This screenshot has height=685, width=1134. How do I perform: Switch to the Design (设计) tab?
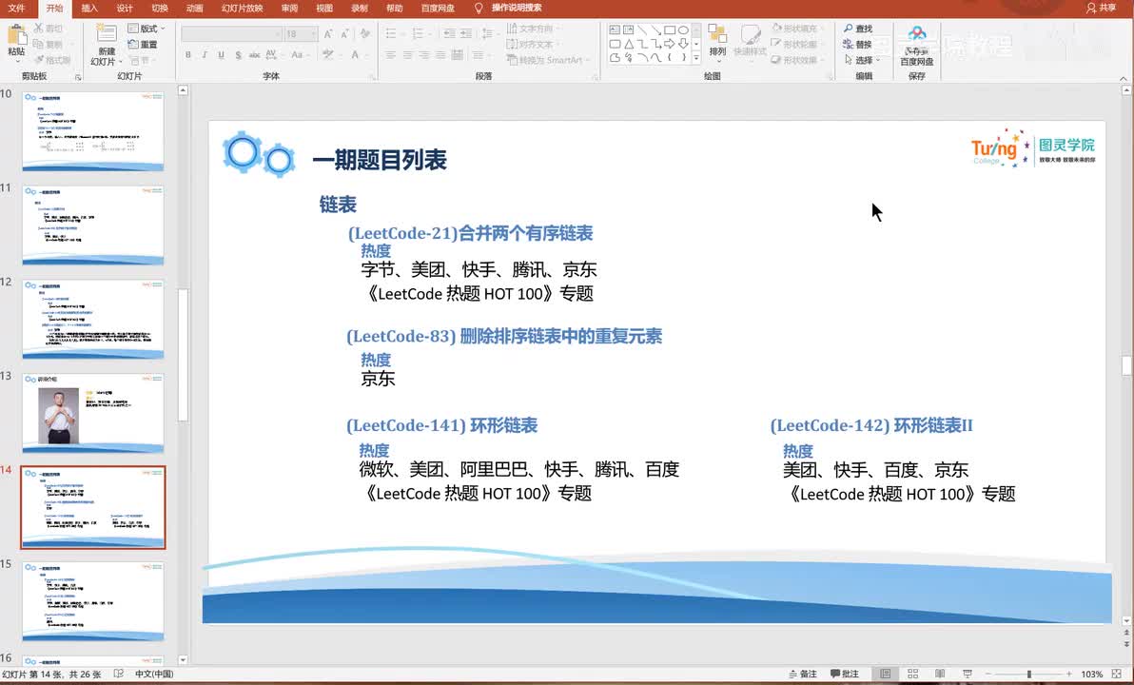(126, 8)
